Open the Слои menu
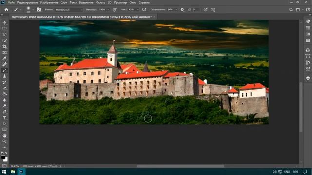This screenshot has width=312, height=175. [64, 3]
